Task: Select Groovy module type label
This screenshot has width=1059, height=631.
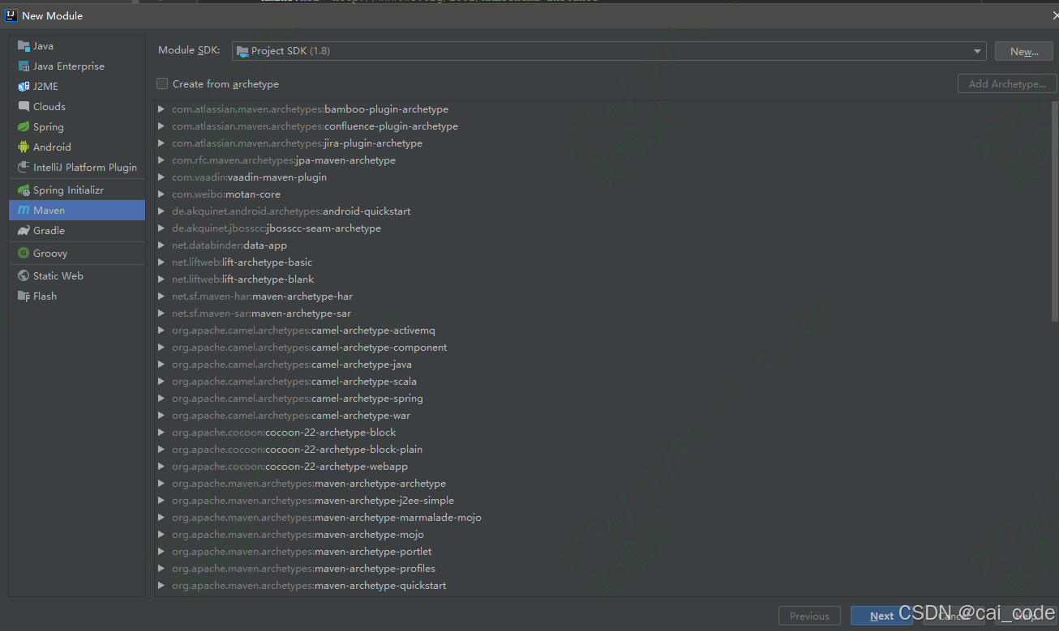Action: (x=50, y=254)
